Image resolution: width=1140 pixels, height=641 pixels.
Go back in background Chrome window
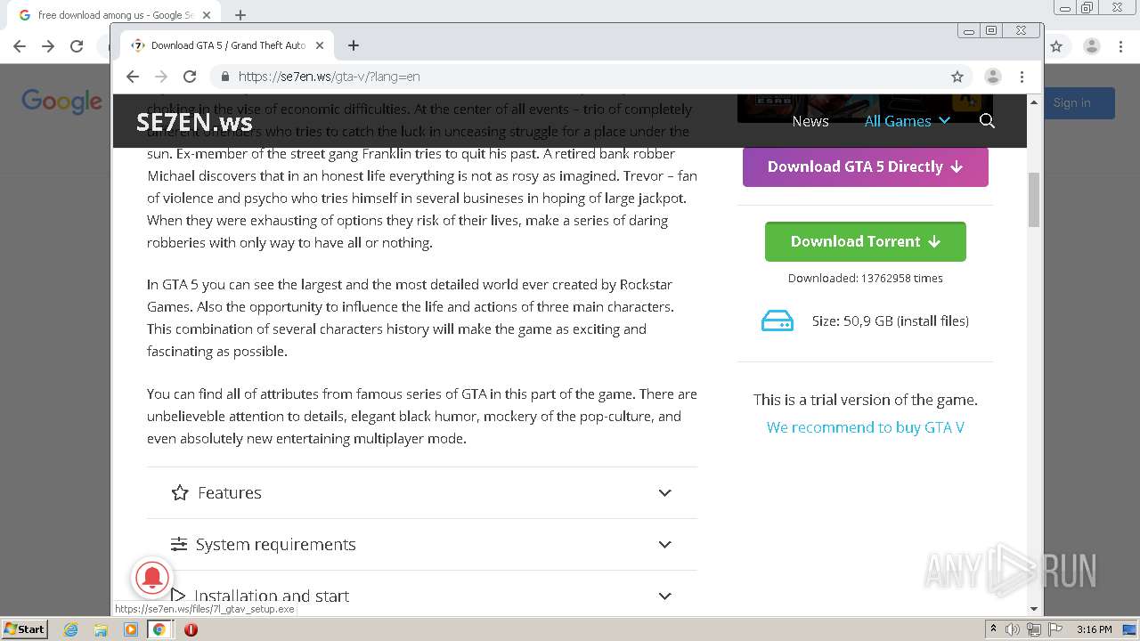tap(20, 46)
